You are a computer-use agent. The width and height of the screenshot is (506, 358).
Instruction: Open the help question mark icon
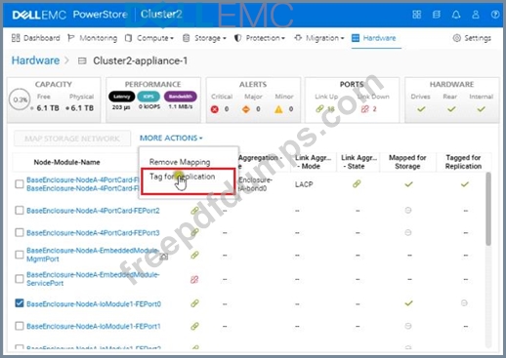tap(495, 15)
